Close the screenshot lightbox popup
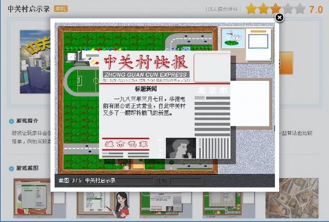 [279, 17]
